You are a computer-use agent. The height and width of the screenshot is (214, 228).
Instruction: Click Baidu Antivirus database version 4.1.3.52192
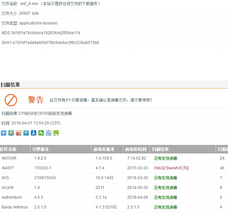point(106,207)
